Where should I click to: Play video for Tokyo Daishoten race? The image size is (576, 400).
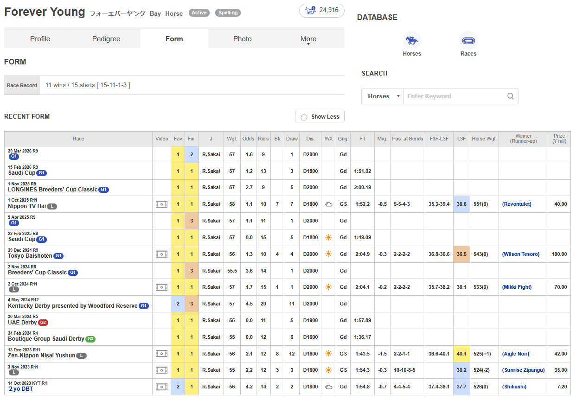click(161, 254)
